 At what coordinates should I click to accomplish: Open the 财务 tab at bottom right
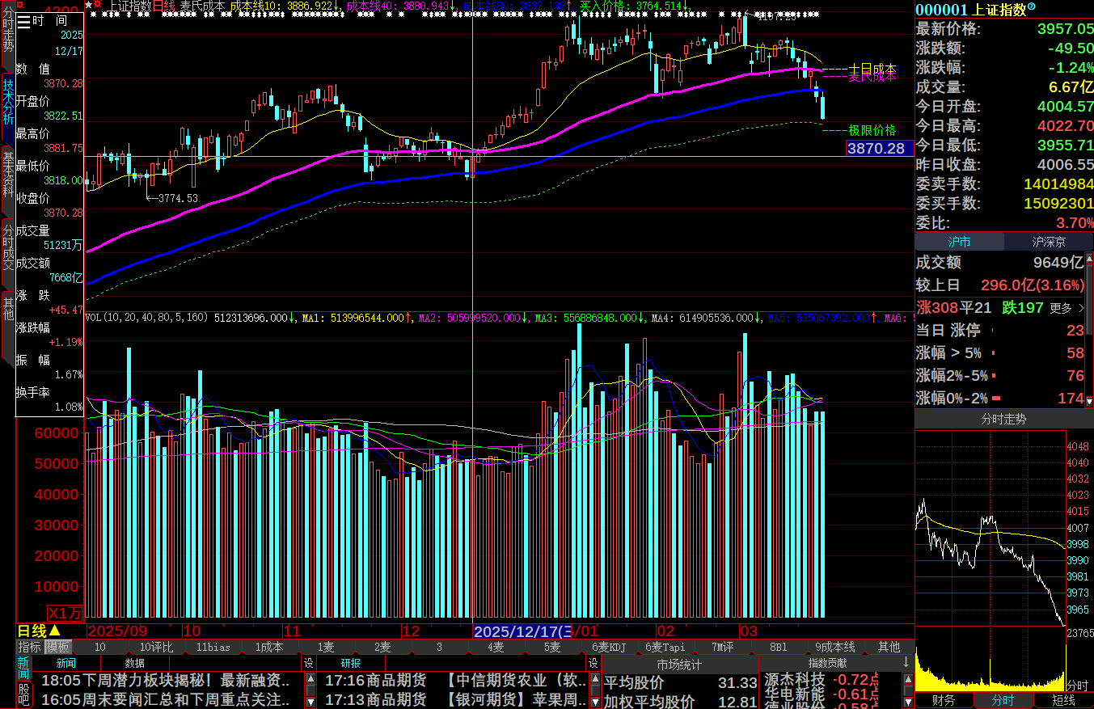click(x=944, y=700)
